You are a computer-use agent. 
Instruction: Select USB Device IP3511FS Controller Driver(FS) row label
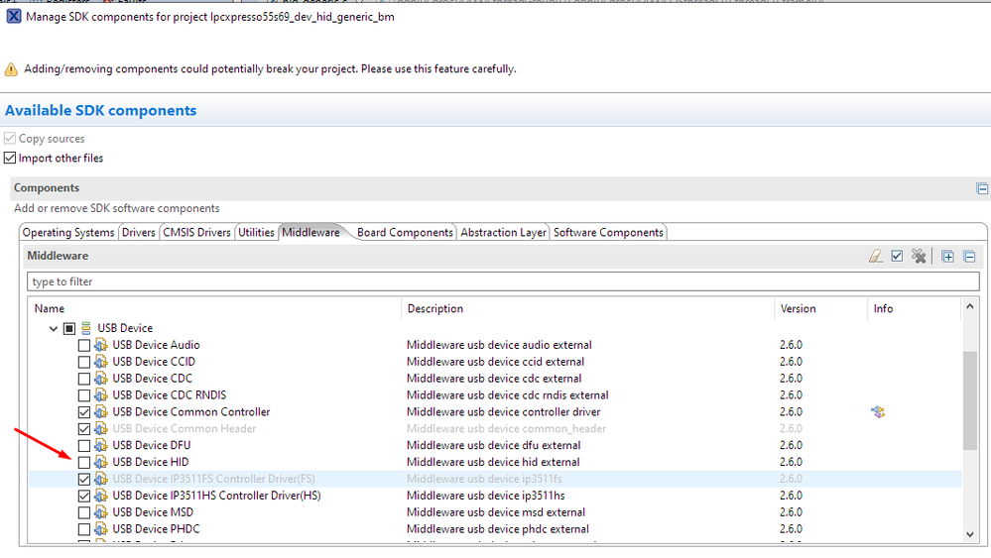[213, 479]
